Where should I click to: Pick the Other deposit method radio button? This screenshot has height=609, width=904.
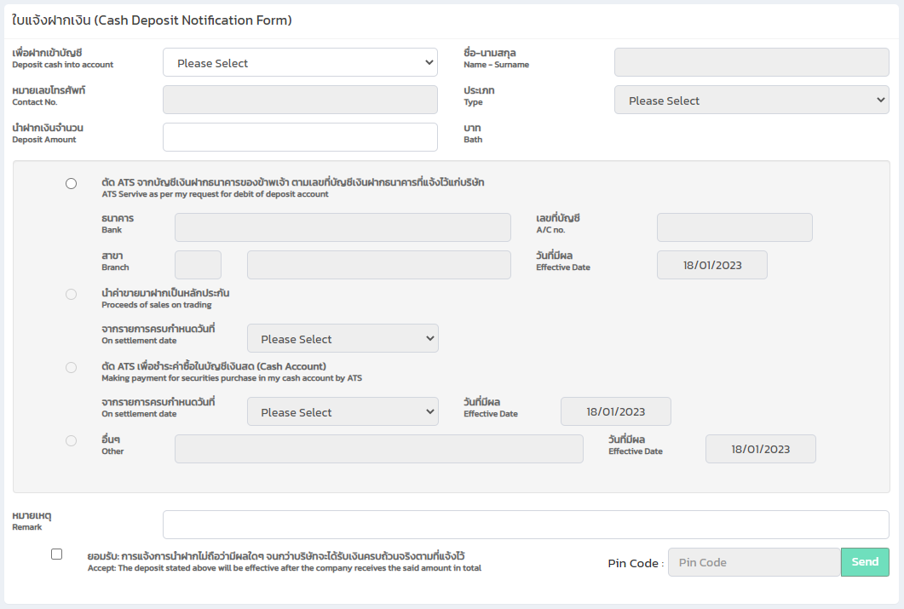point(71,440)
